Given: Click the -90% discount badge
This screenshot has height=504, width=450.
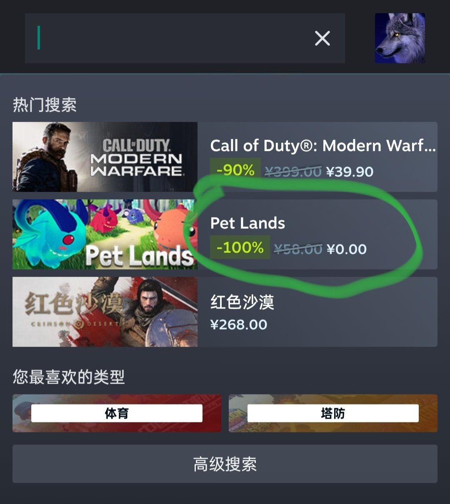Looking at the screenshot, I should pyautogui.click(x=235, y=170).
